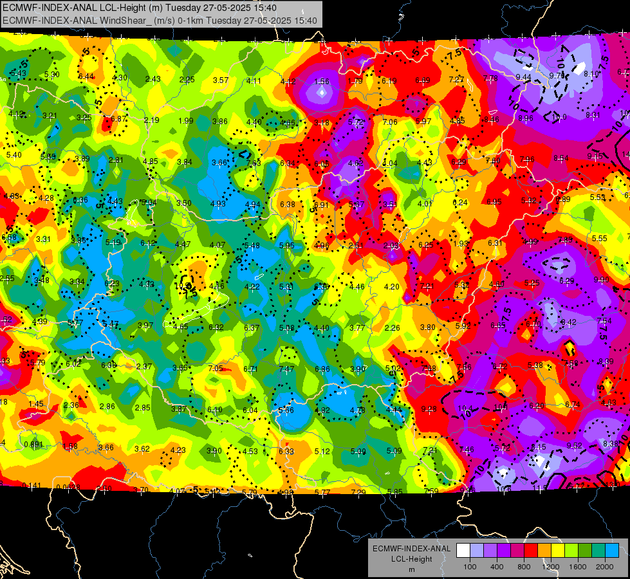Click the legend scale label '800'
The height and width of the screenshot is (579, 630).
(524, 567)
